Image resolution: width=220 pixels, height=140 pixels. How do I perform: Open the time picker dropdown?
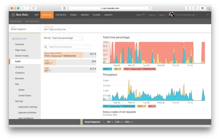click(x=57, y=29)
